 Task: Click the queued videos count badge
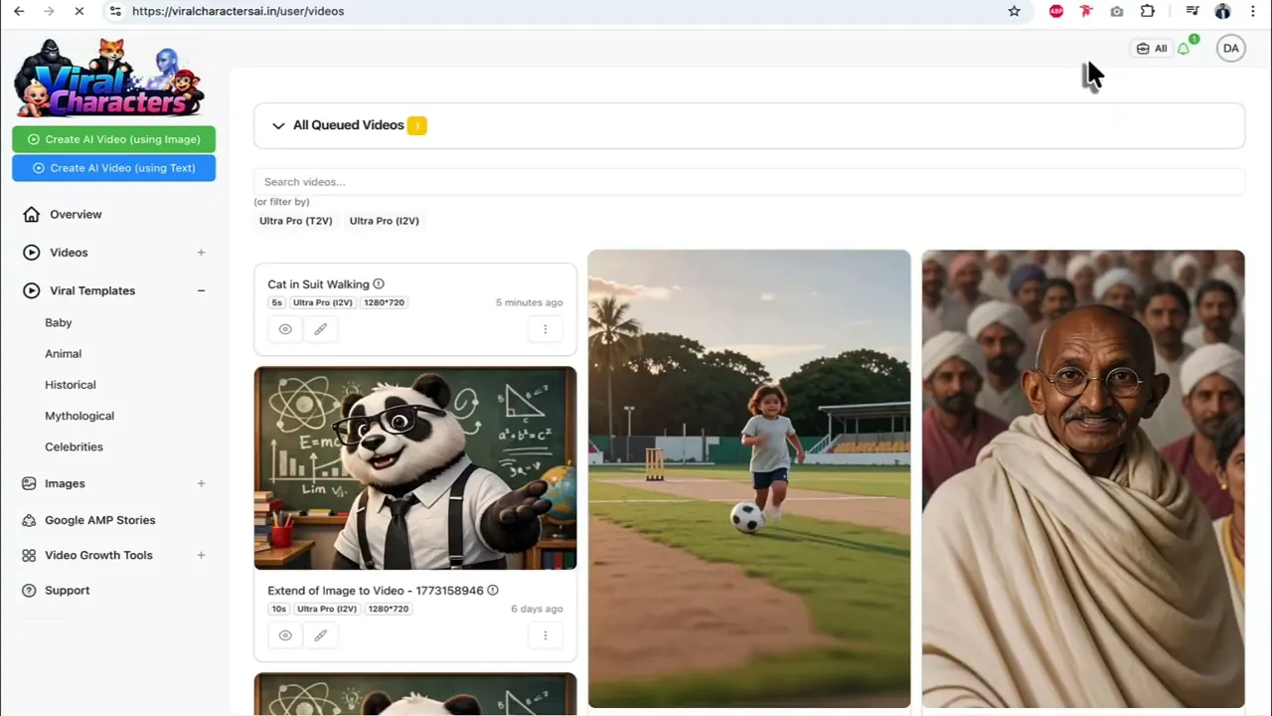point(417,125)
